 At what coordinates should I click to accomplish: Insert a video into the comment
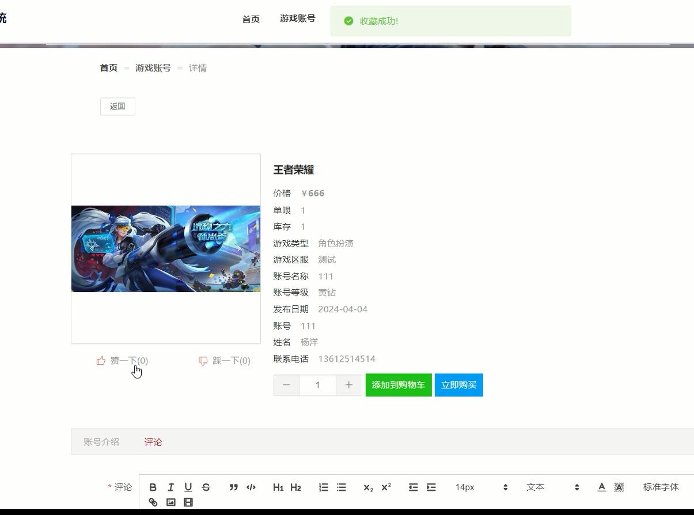188,502
